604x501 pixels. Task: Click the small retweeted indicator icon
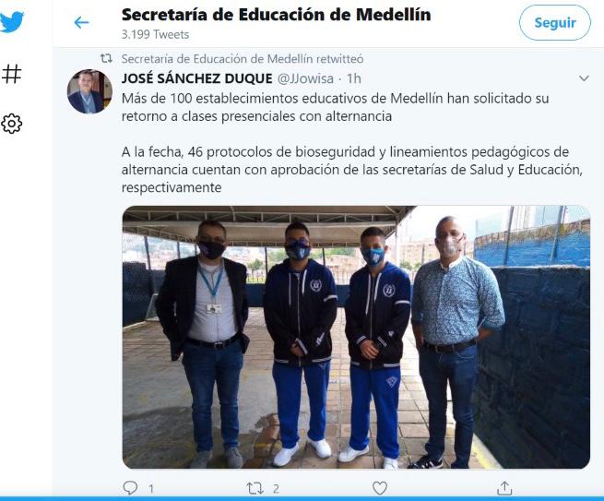pos(106,58)
